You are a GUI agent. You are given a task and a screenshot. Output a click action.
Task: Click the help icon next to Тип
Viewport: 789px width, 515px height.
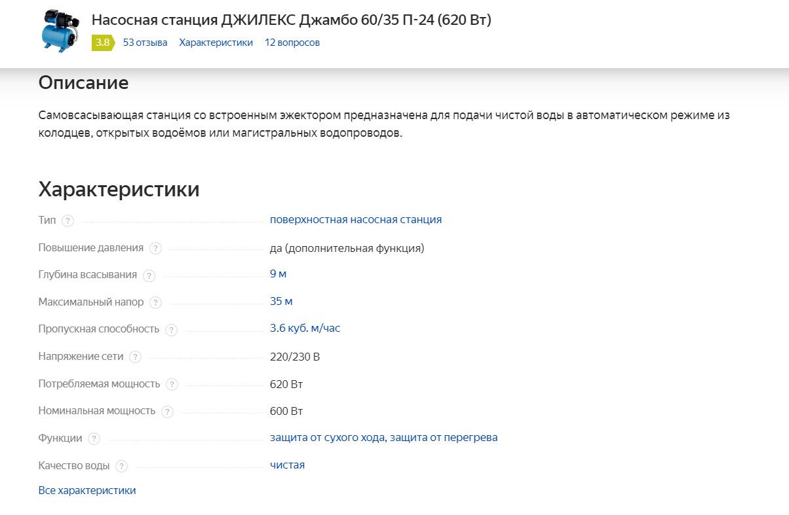coord(67,221)
